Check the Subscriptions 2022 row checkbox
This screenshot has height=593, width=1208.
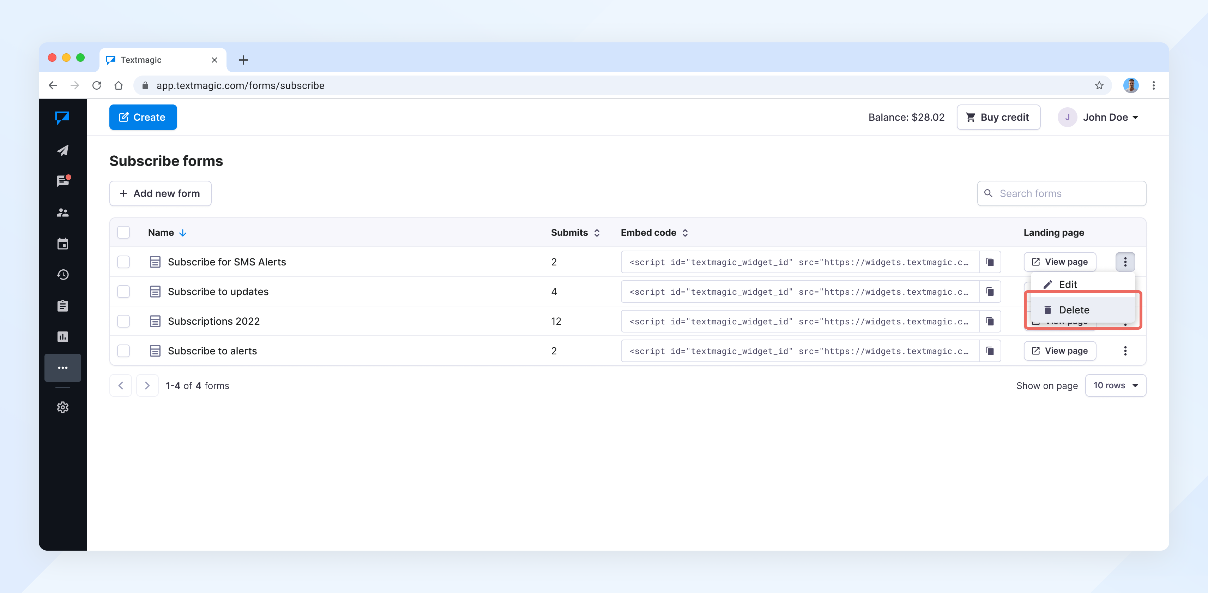pos(123,321)
